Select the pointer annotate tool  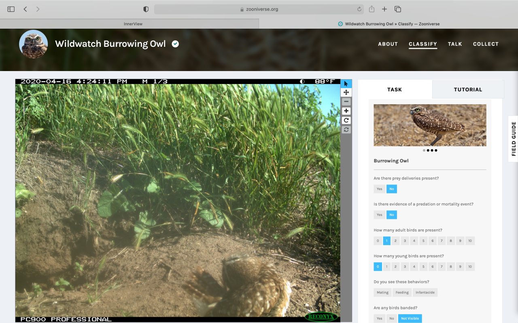(346, 84)
